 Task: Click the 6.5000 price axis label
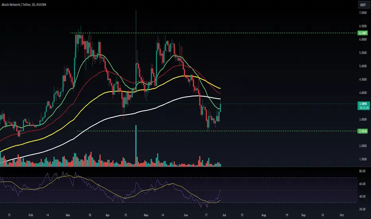pos(363,26)
